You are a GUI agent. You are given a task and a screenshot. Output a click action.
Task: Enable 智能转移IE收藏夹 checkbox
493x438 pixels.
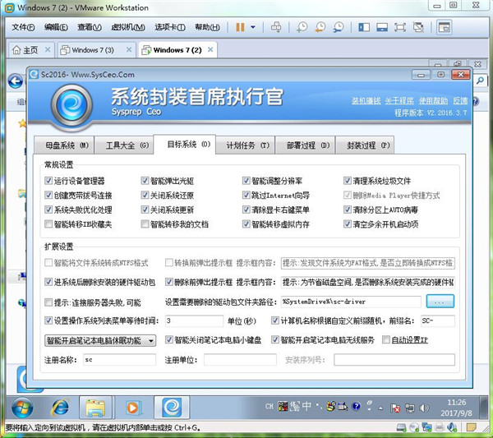click(48, 224)
